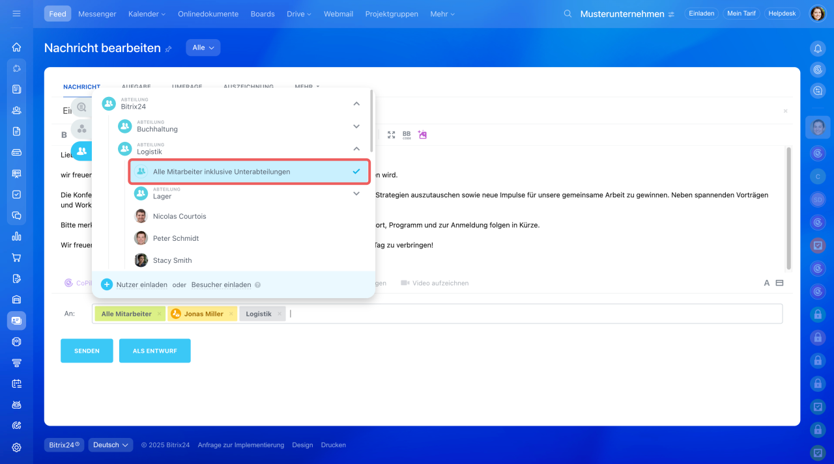Image resolution: width=834 pixels, height=464 pixels.
Task: Open the tasks checkmark sidebar icon
Action: pyautogui.click(x=16, y=195)
